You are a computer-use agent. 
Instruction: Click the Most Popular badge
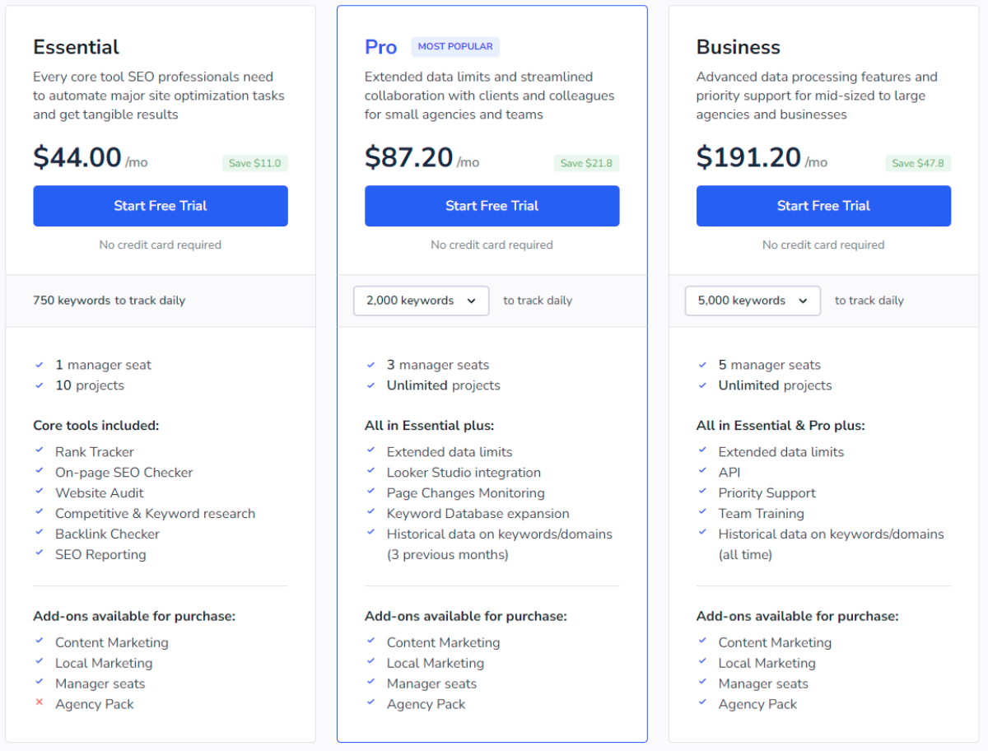(x=455, y=46)
